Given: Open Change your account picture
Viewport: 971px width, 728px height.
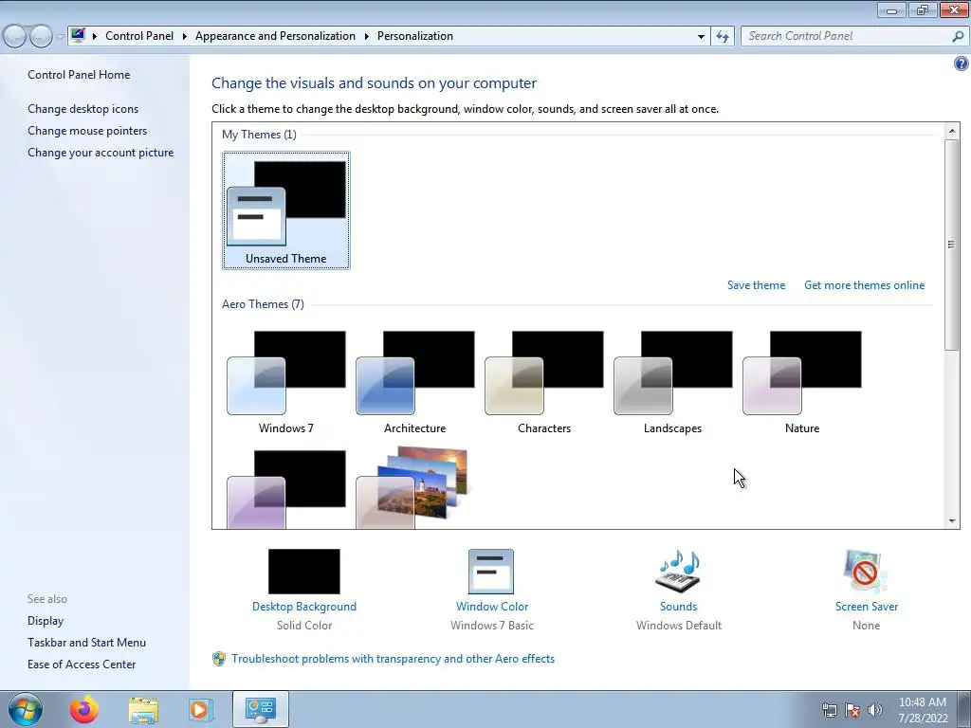Looking at the screenshot, I should (101, 153).
